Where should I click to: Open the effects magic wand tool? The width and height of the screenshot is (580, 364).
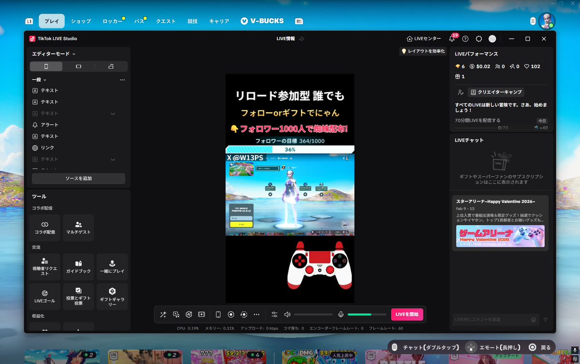163,315
